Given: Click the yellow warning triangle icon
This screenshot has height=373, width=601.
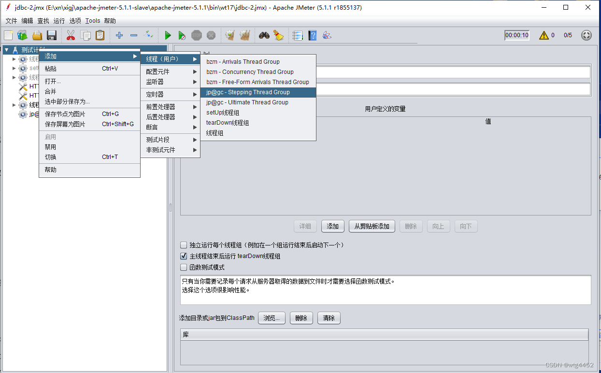Looking at the screenshot, I should click(x=544, y=35).
